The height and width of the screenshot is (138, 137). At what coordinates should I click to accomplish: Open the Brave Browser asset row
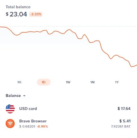(68, 124)
